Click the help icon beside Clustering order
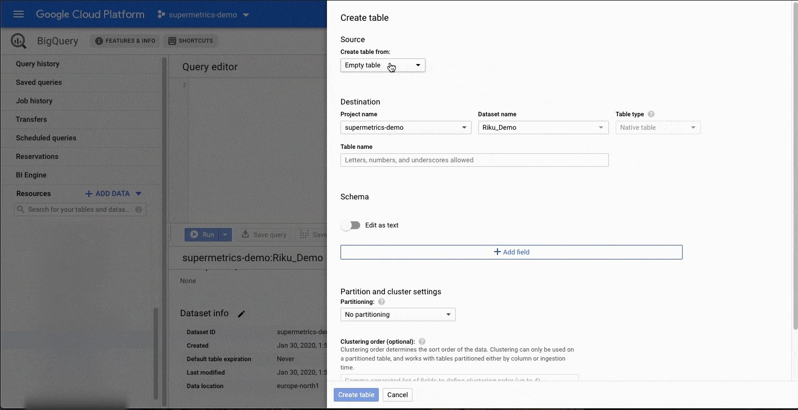Viewport: 798px width, 410px height. click(x=422, y=341)
